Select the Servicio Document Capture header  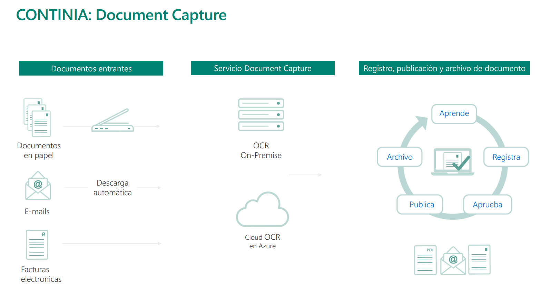coord(263,68)
